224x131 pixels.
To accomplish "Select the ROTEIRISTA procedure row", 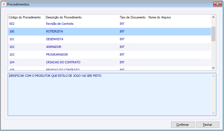I will pos(110,32).
